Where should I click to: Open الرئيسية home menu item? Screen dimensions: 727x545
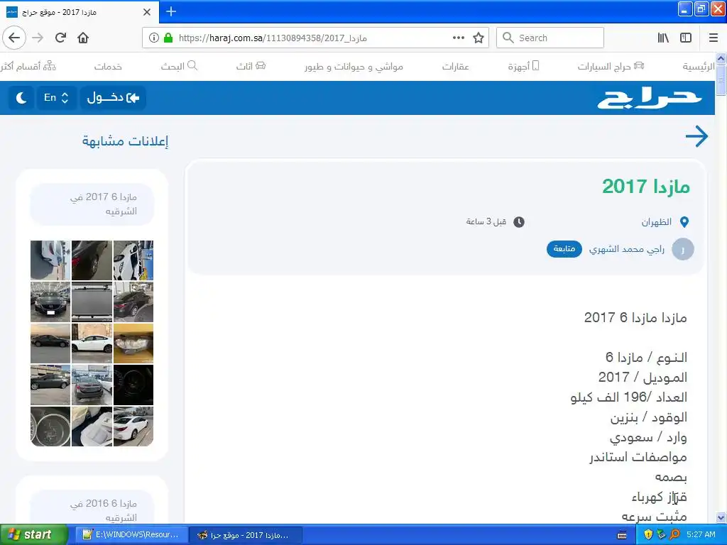(x=699, y=67)
